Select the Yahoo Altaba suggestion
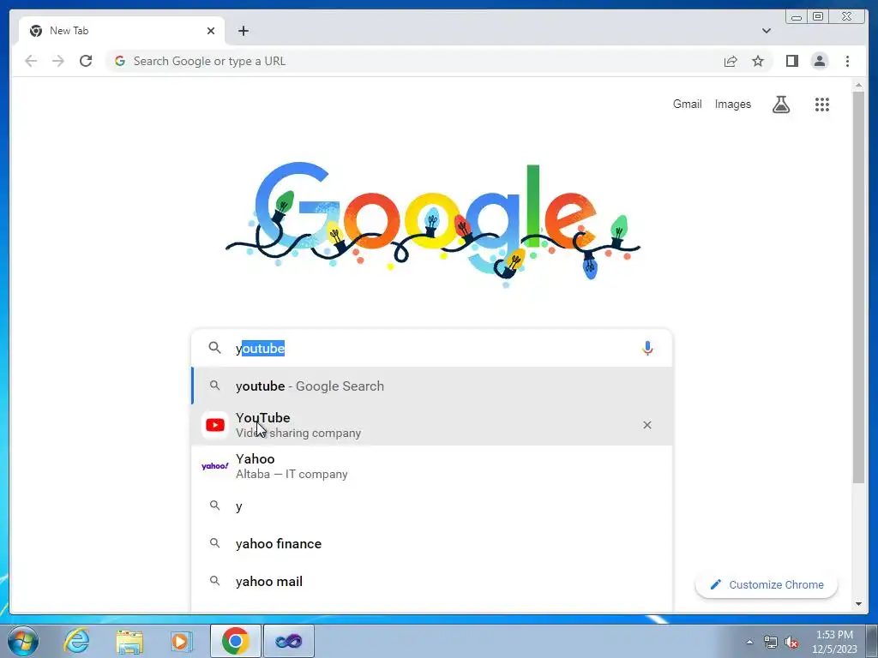 432,466
